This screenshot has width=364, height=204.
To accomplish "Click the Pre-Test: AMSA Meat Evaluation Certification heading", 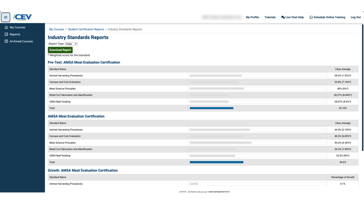I will (84, 62).
